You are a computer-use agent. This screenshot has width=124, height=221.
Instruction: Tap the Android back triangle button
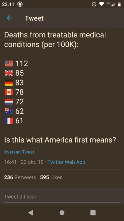point(31,213)
